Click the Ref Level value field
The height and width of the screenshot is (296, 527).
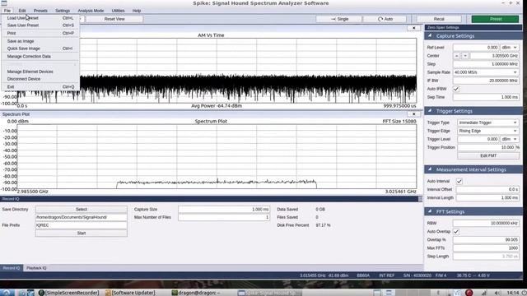476,48
